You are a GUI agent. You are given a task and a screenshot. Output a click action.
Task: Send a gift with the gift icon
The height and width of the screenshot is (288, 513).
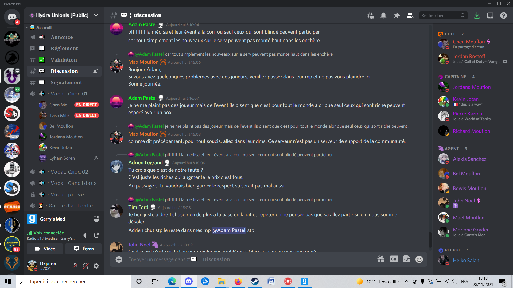pos(381,259)
